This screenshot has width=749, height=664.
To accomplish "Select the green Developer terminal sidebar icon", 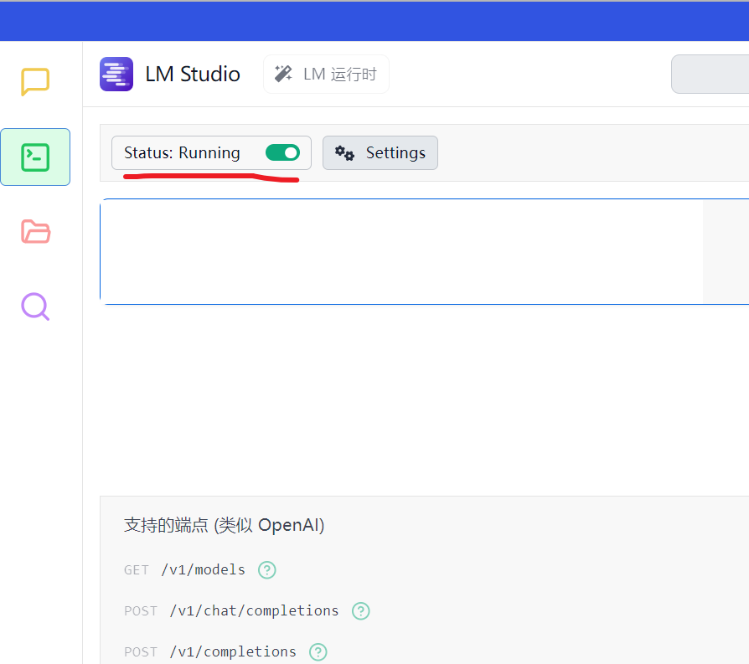I will pos(35,157).
